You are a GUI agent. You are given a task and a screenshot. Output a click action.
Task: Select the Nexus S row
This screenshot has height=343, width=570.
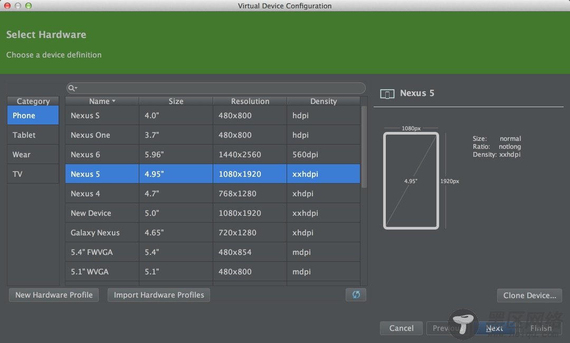(213, 116)
